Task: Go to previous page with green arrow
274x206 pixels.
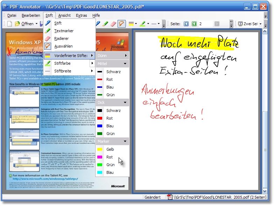Action: coord(194,24)
